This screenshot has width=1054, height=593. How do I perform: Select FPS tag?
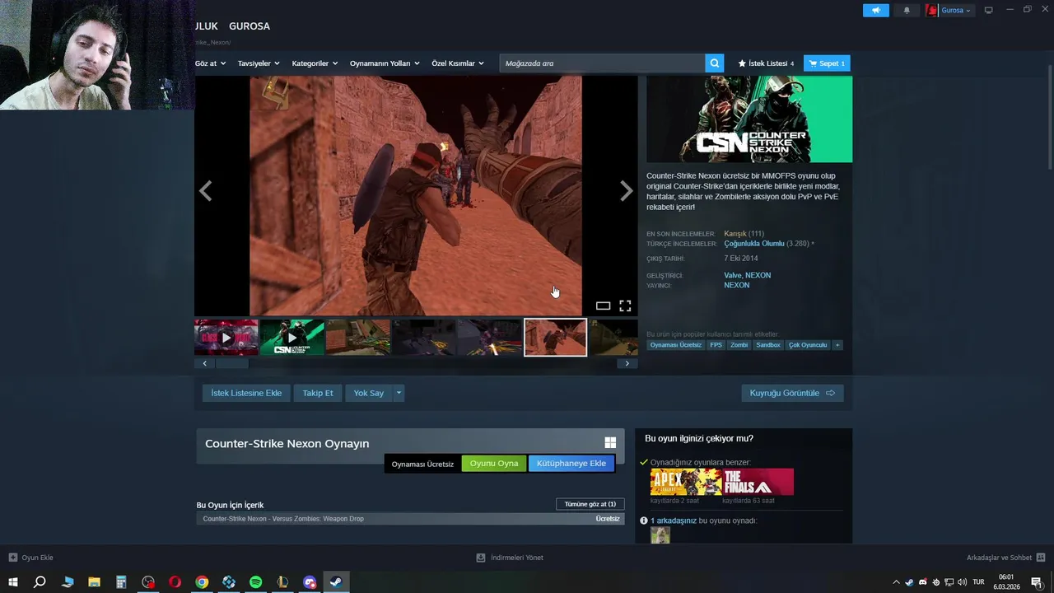click(716, 345)
